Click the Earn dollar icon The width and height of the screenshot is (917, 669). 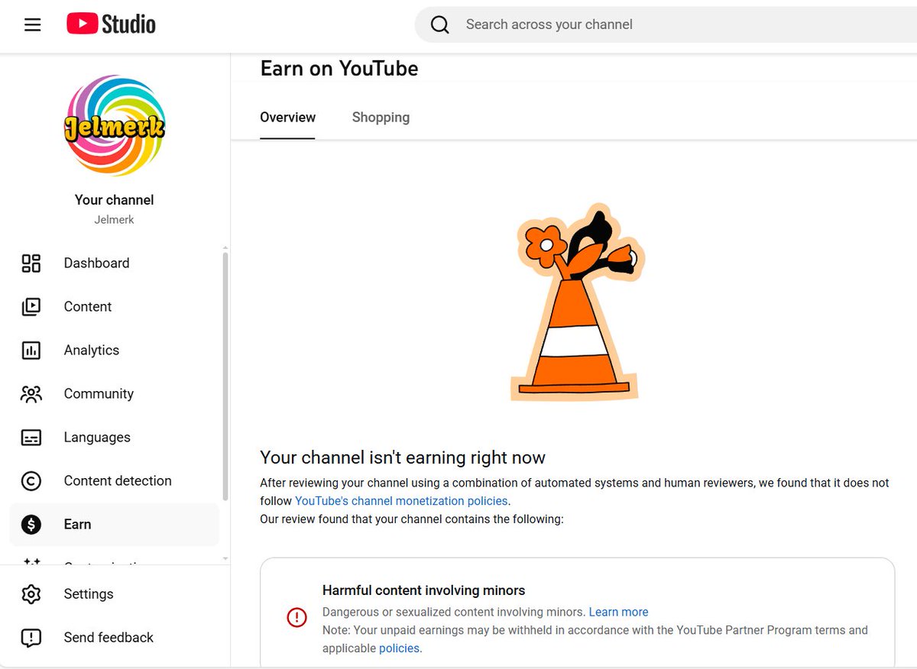click(x=31, y=525)
